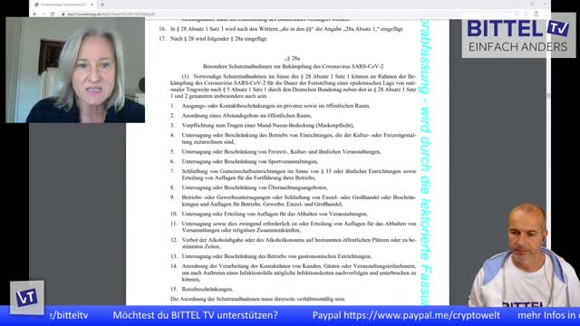Select the open Bundestag PDF browser tab

tap(63, 5)
